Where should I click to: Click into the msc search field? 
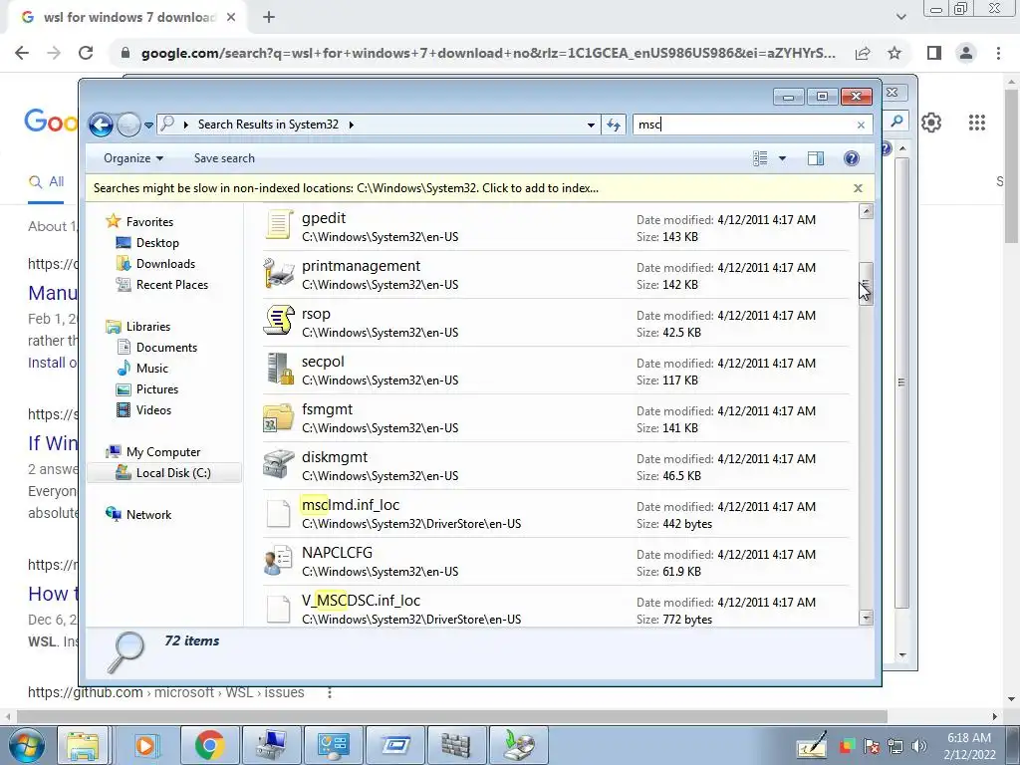coord(745,125)
